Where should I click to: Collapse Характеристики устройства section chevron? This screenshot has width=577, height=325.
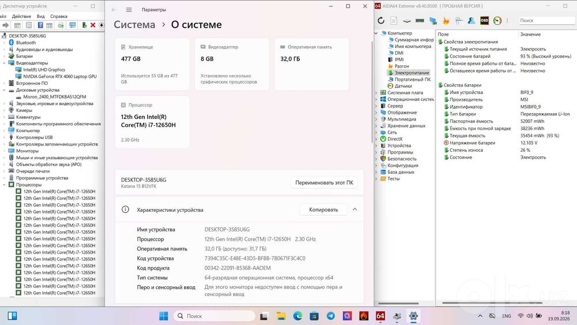pyautogui.click(x=355, y=210)
